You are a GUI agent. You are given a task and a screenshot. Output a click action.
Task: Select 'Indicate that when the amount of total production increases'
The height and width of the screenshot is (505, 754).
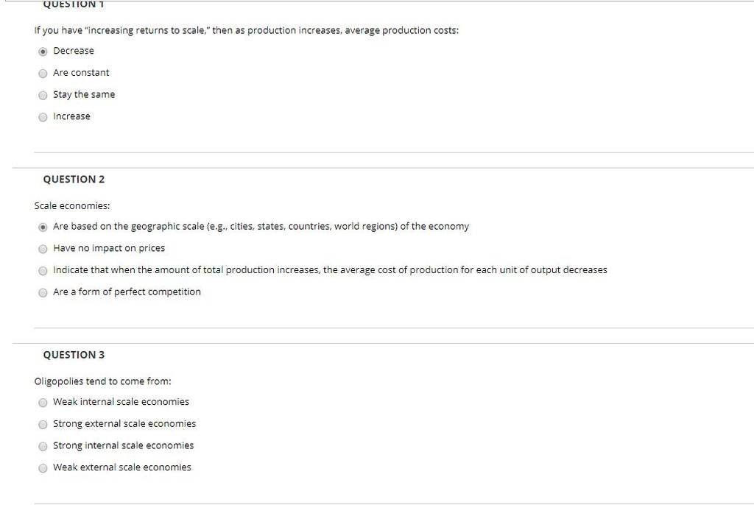(43, 271)
